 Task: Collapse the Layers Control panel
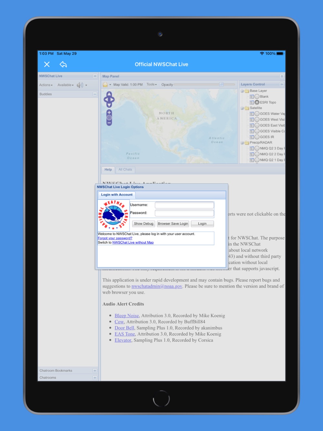pos(282,84)
